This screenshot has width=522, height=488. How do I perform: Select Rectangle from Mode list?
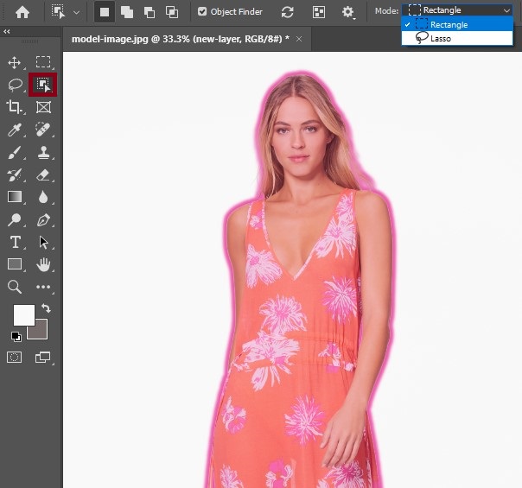[x=457, y=24]
